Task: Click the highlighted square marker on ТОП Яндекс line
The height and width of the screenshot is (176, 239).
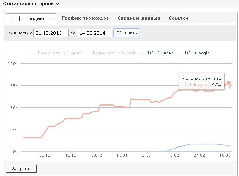Action: tap(229, 84)
